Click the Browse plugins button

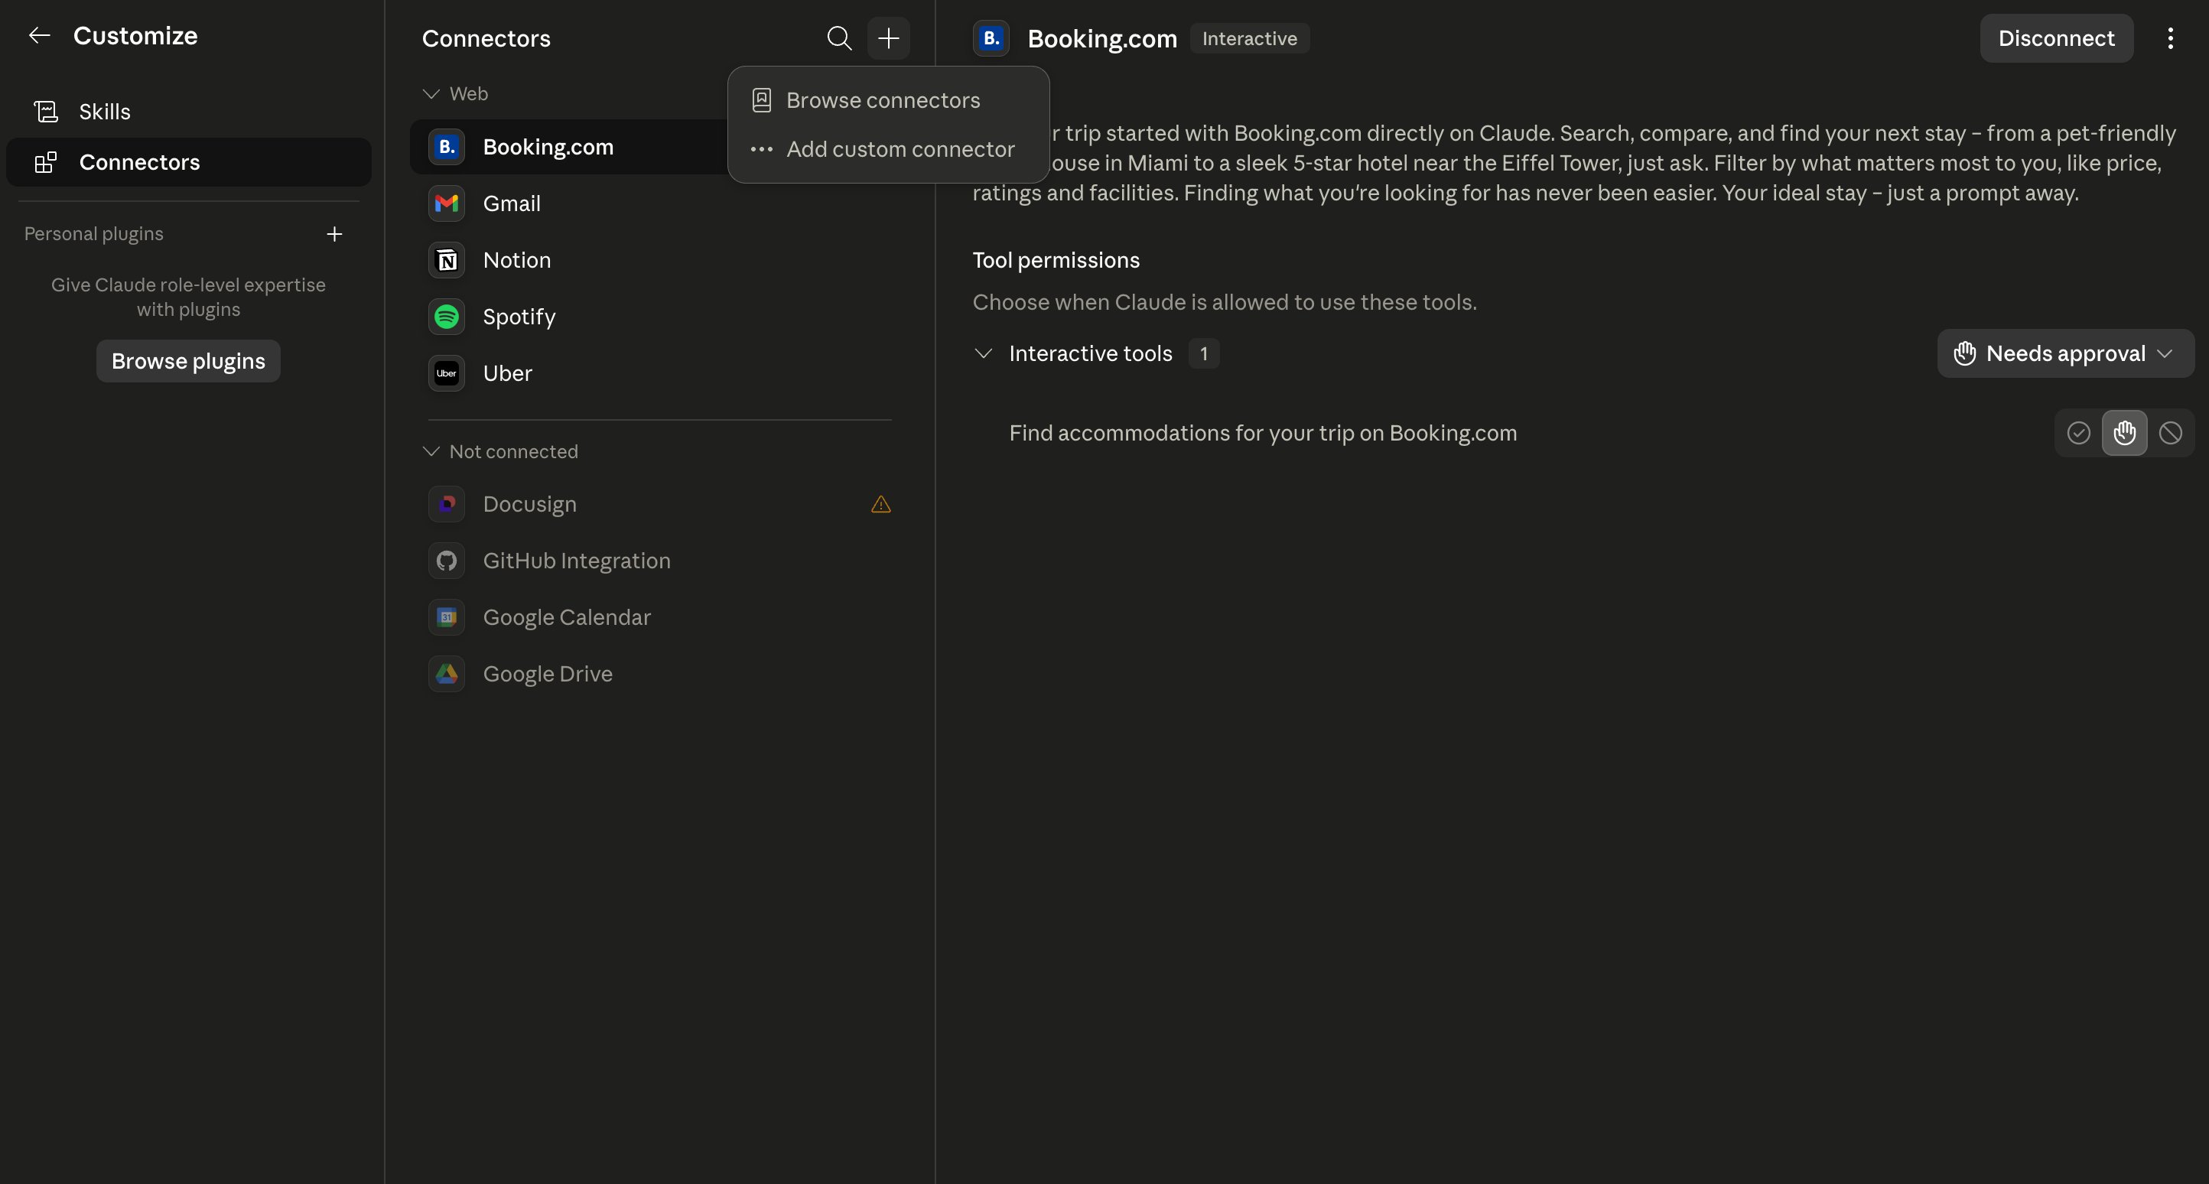(x=189, y=361)
